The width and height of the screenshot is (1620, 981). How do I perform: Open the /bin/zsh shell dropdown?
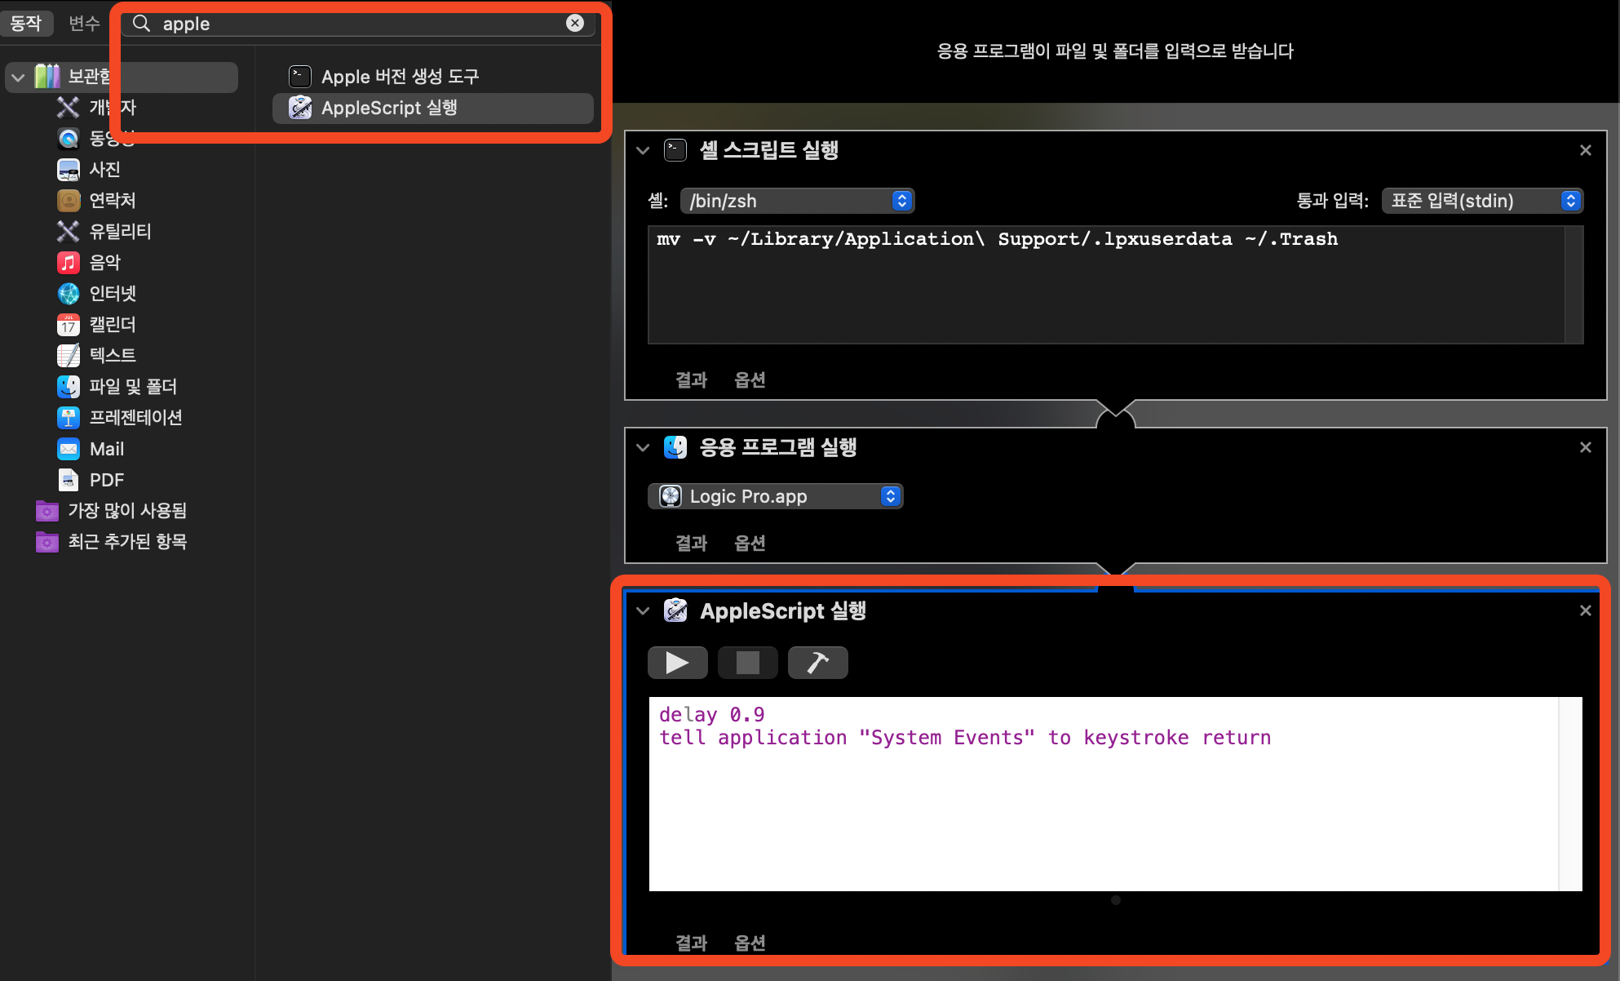pyautogui.click(x=797, y=201)
